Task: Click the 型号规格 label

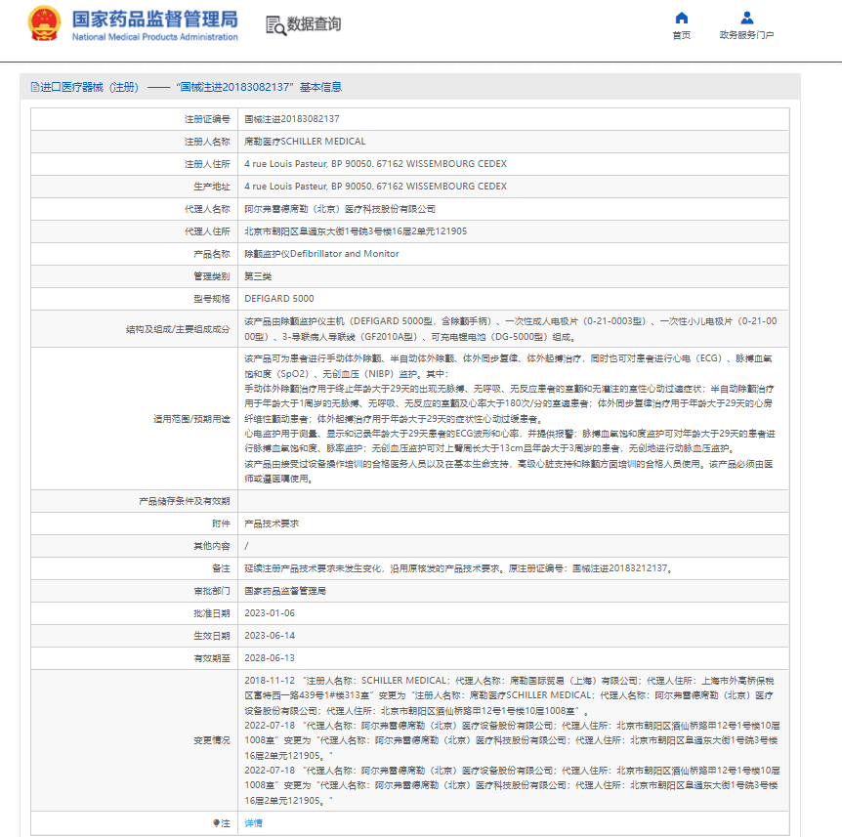Action: (212, 299)
